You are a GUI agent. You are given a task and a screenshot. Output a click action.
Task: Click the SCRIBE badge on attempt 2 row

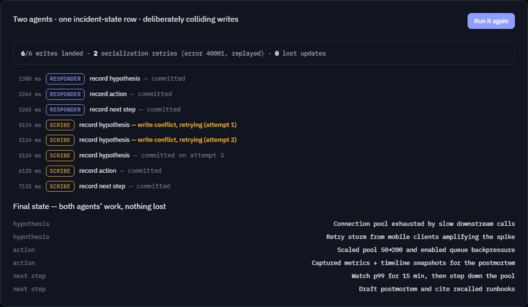pos(60,140)
